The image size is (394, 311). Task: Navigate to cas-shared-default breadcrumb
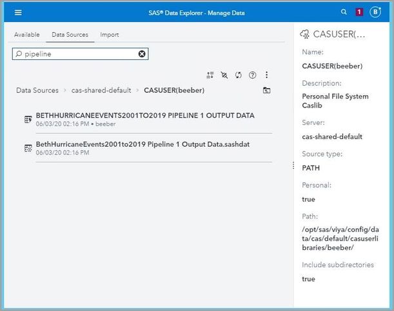pyautogui.click(x=101, y=91)
